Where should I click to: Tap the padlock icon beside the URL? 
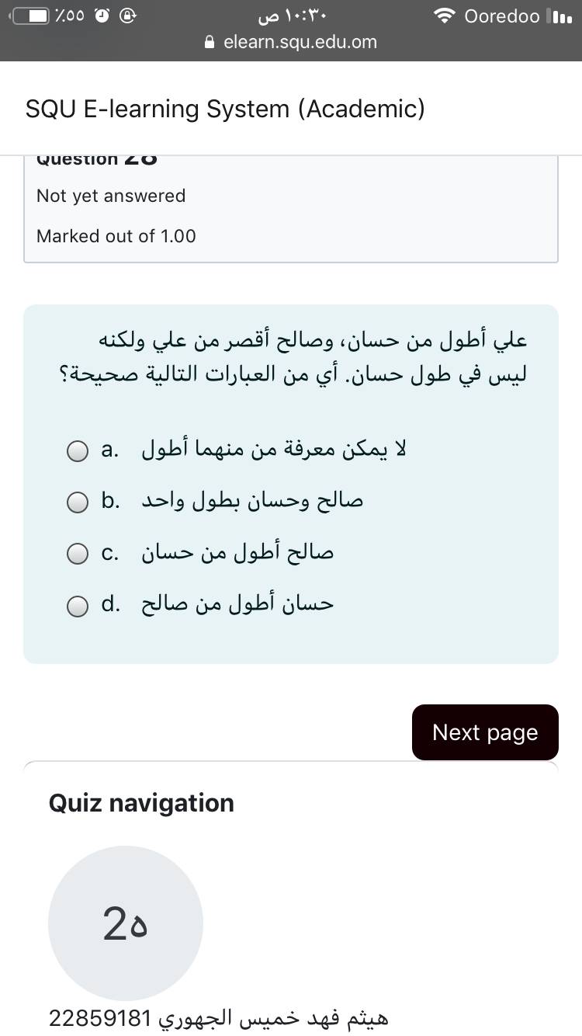point(208,43)
